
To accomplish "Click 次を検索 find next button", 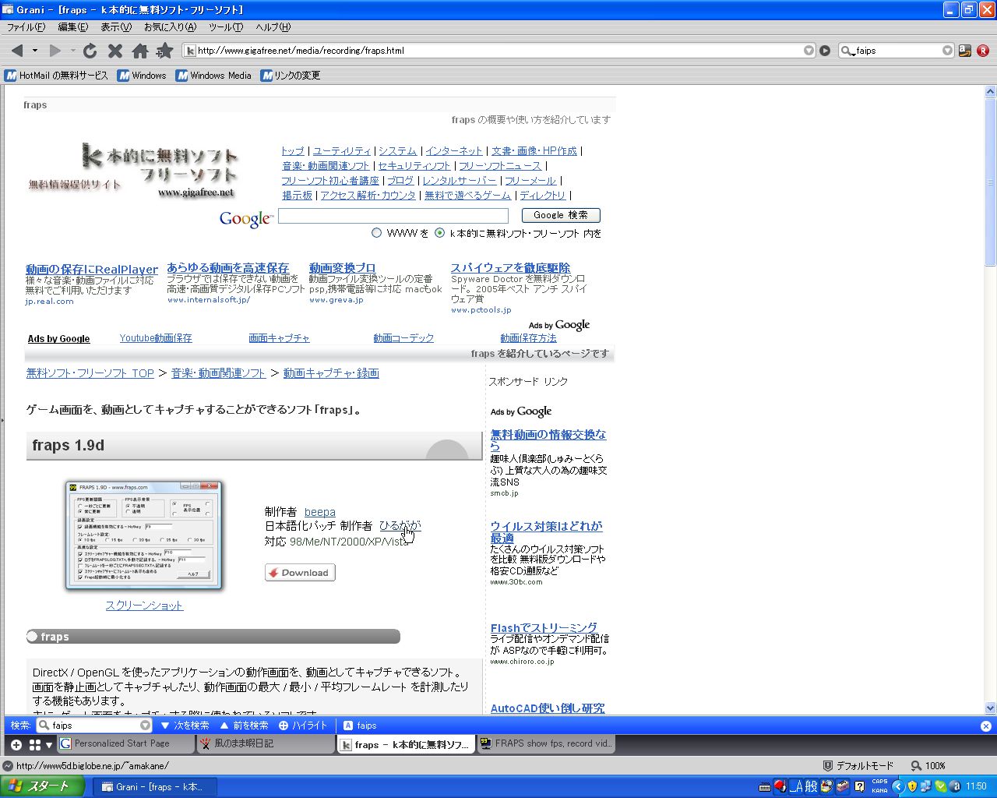I will point(185,726).
